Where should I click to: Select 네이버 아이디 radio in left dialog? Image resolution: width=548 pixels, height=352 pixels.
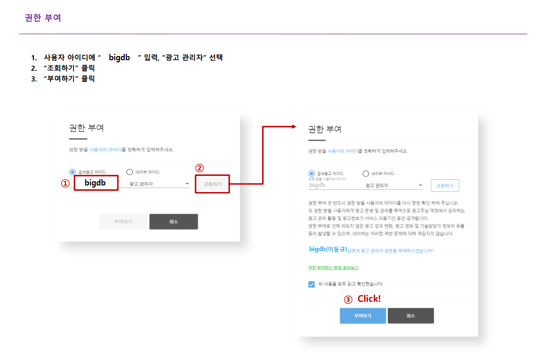129,172
